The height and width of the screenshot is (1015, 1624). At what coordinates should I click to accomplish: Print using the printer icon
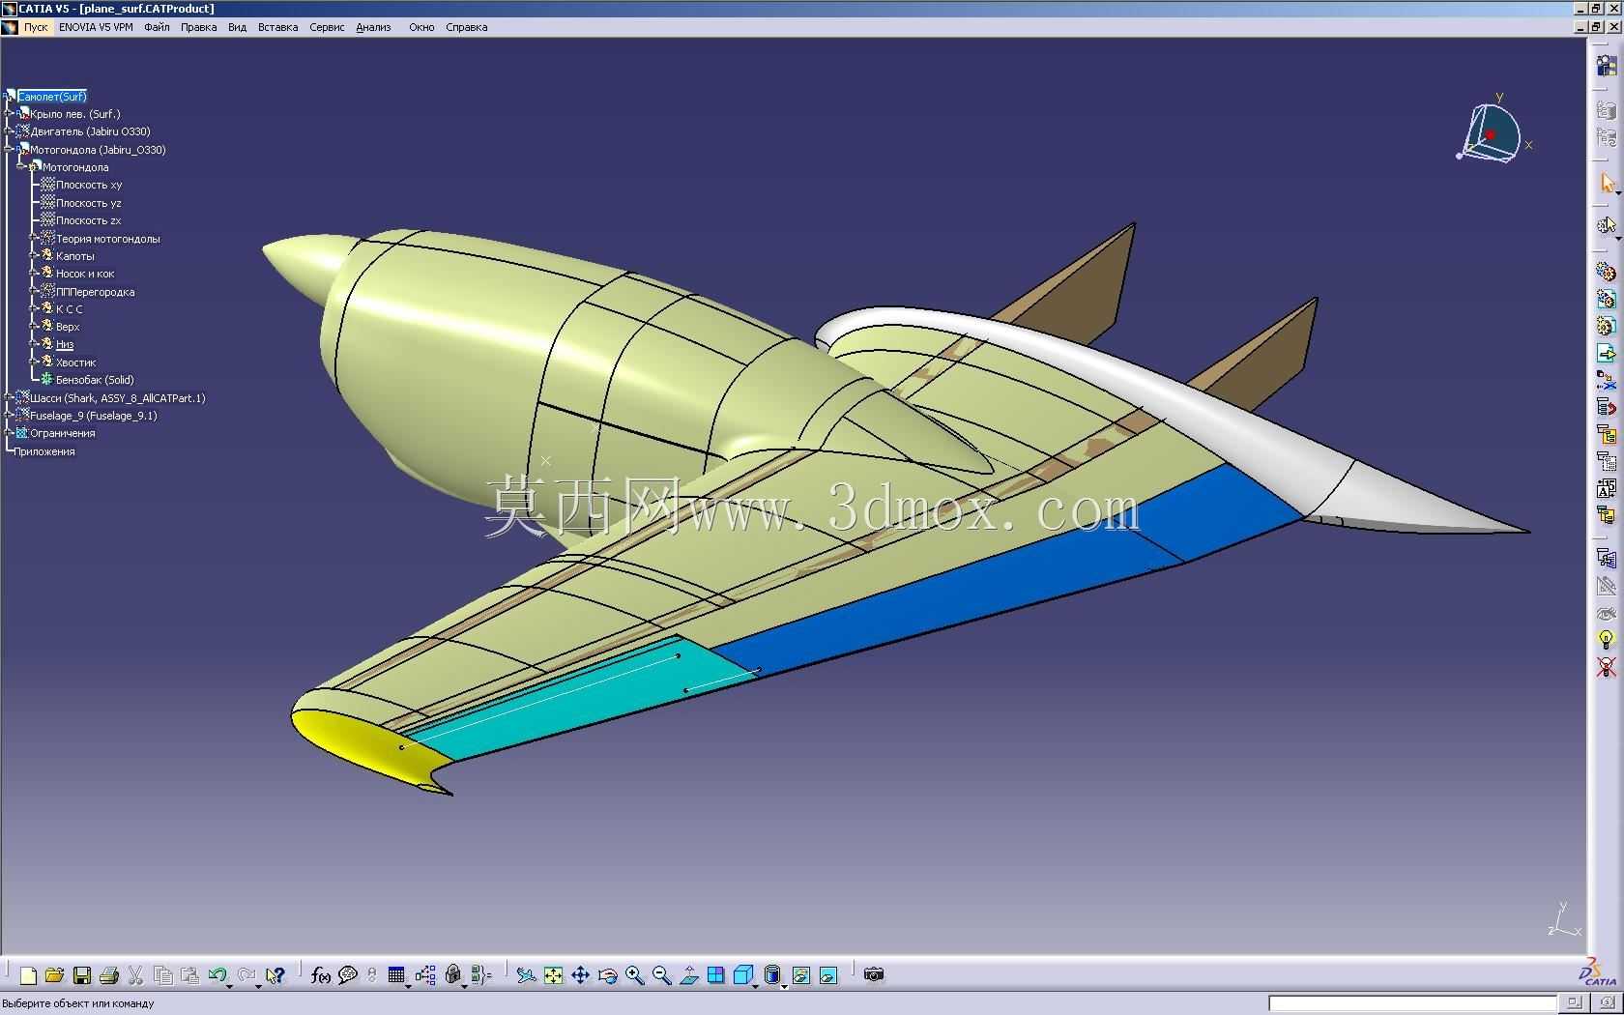pyautogui.click(x=109, y=975)
